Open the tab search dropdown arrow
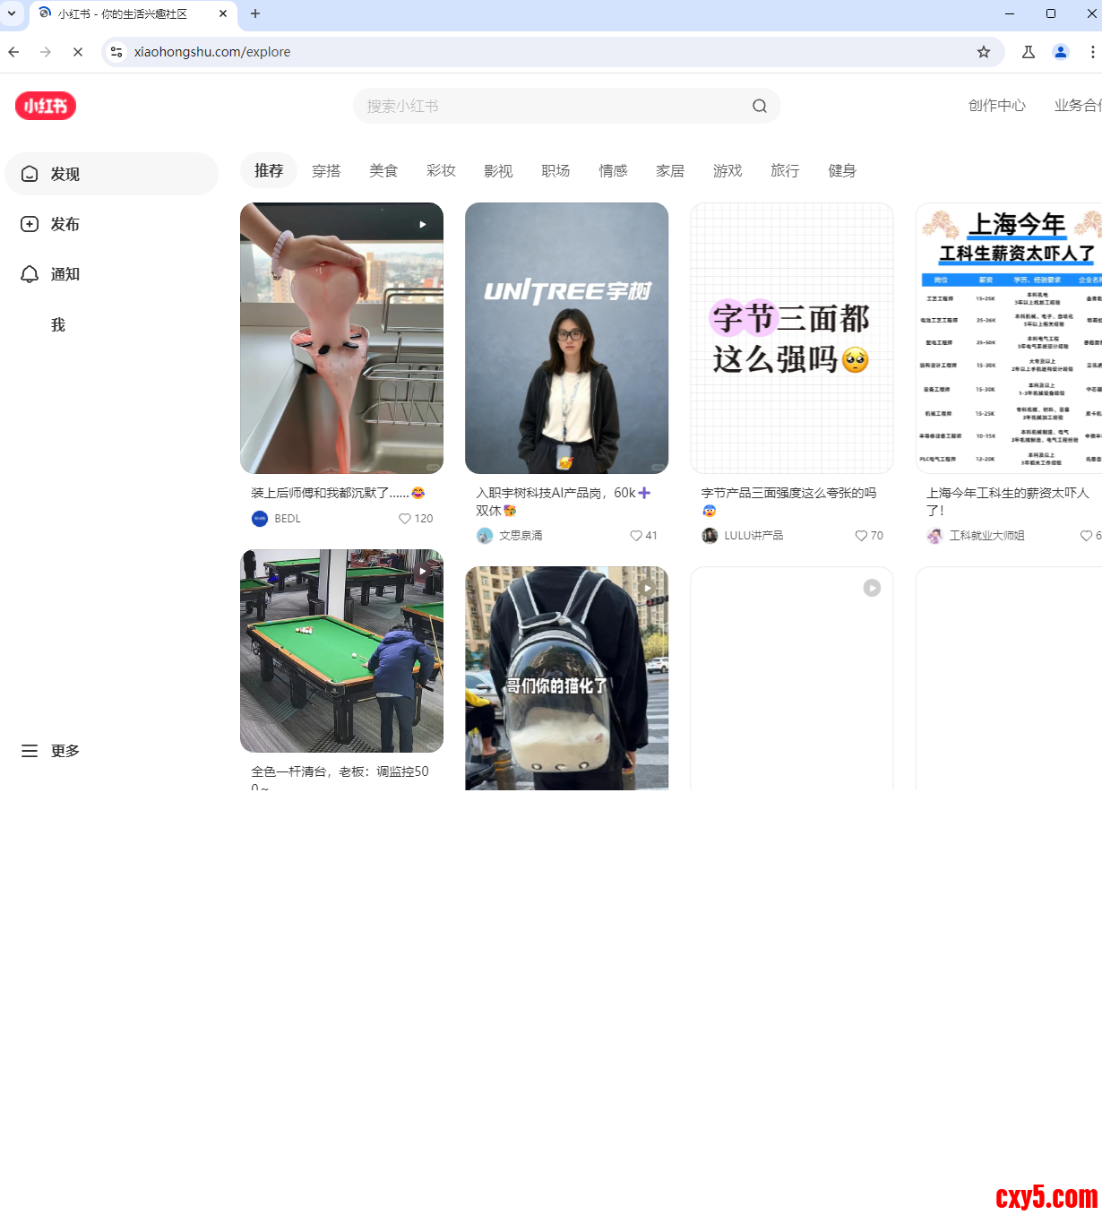Screen dimensions: 1102x1215 click(12, 13)
